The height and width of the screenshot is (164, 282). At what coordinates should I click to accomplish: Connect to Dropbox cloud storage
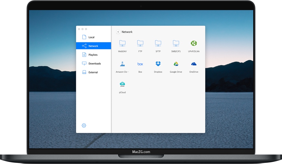click(158, 65)
